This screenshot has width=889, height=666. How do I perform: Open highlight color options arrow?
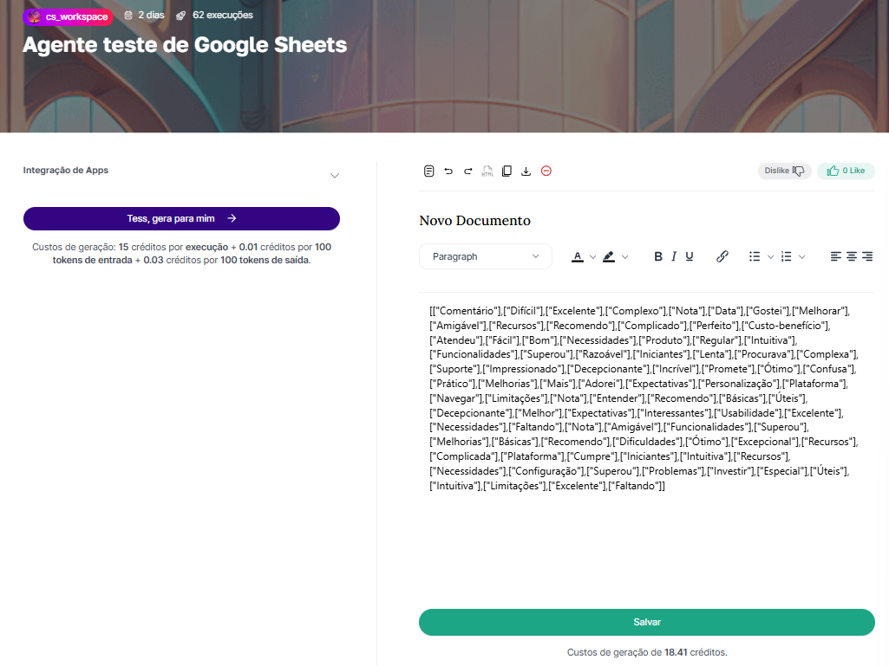point(624,257)
